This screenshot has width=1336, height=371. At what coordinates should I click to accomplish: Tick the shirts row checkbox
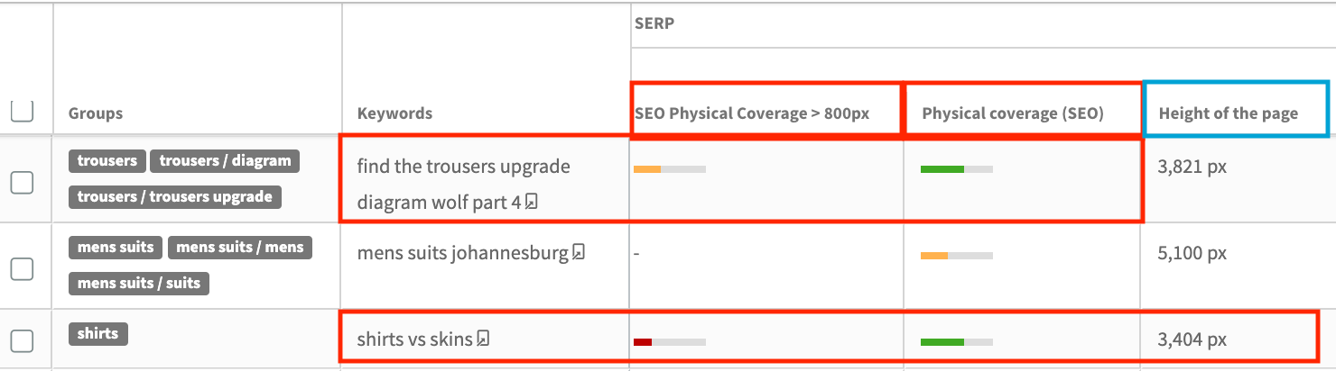pyautogui.click(x=22, y=340)
